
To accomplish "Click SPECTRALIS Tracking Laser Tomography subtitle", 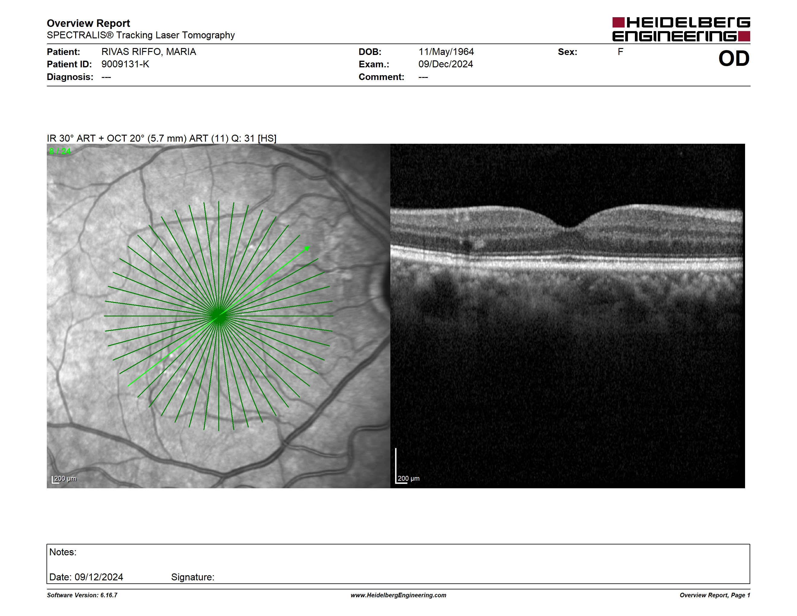I will [x=140, y=35].
